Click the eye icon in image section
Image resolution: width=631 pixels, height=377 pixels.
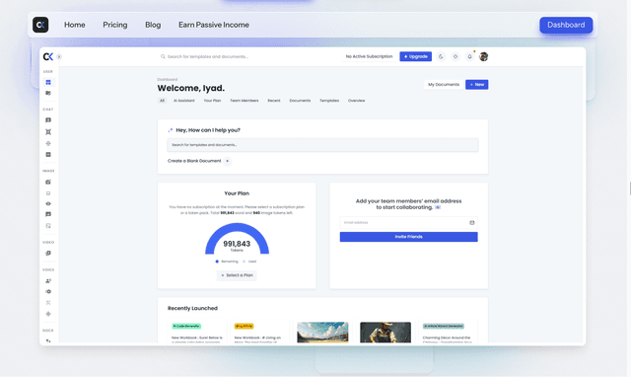point(48,204)
